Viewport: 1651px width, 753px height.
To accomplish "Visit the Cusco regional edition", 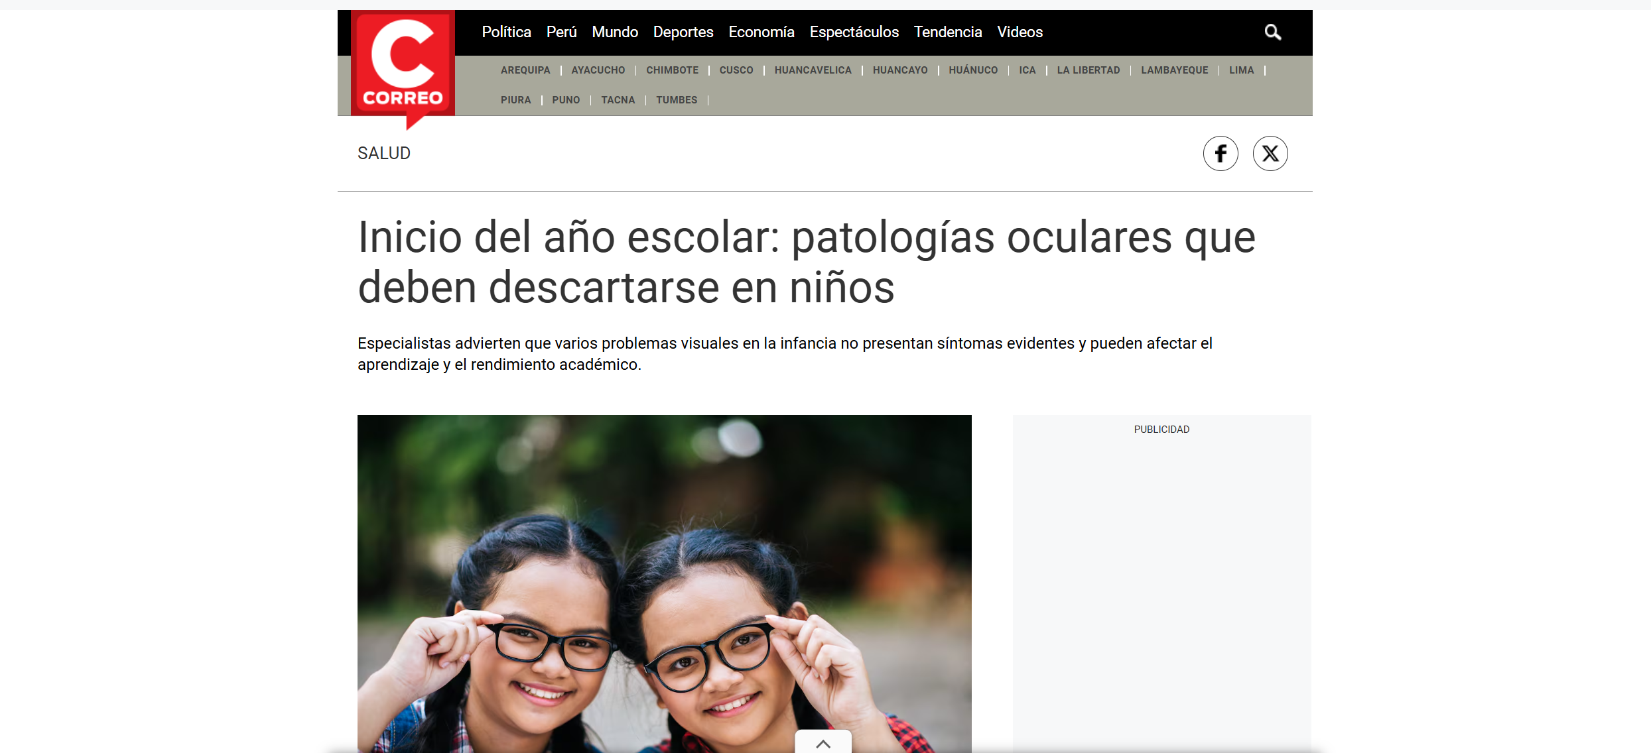I will (x=736, y=70).
